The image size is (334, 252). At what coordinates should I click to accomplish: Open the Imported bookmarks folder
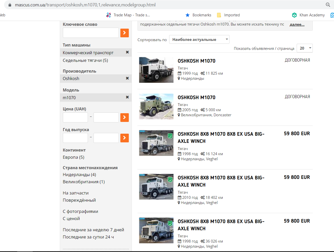228,15
